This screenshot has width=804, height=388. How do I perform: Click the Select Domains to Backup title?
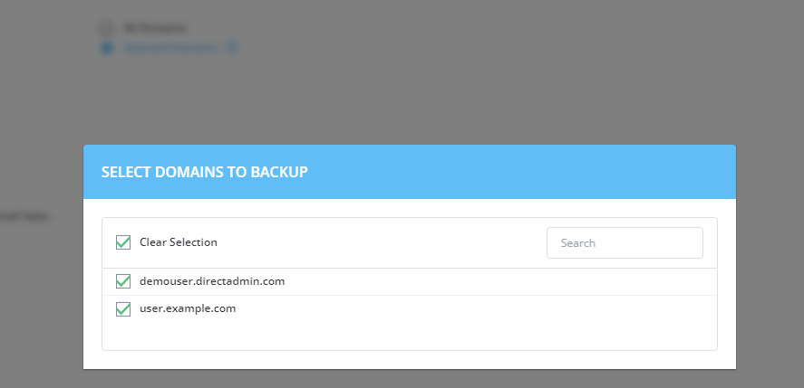tap(204, 171)
